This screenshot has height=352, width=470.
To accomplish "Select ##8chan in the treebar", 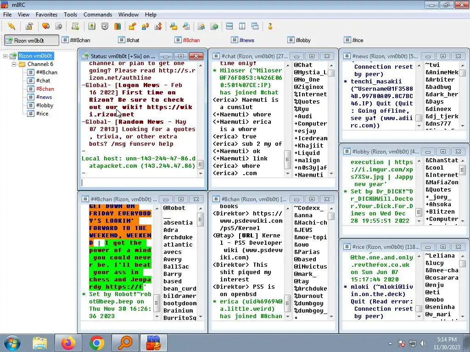I will coord(46,72).
